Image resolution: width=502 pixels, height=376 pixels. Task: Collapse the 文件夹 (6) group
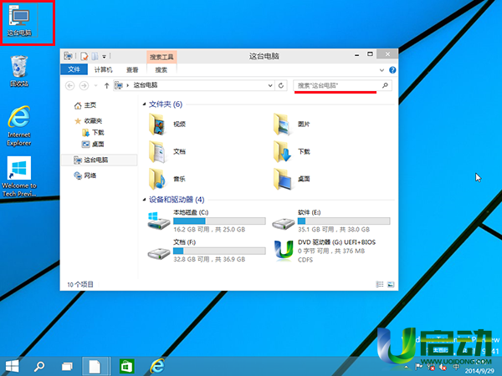145,104
